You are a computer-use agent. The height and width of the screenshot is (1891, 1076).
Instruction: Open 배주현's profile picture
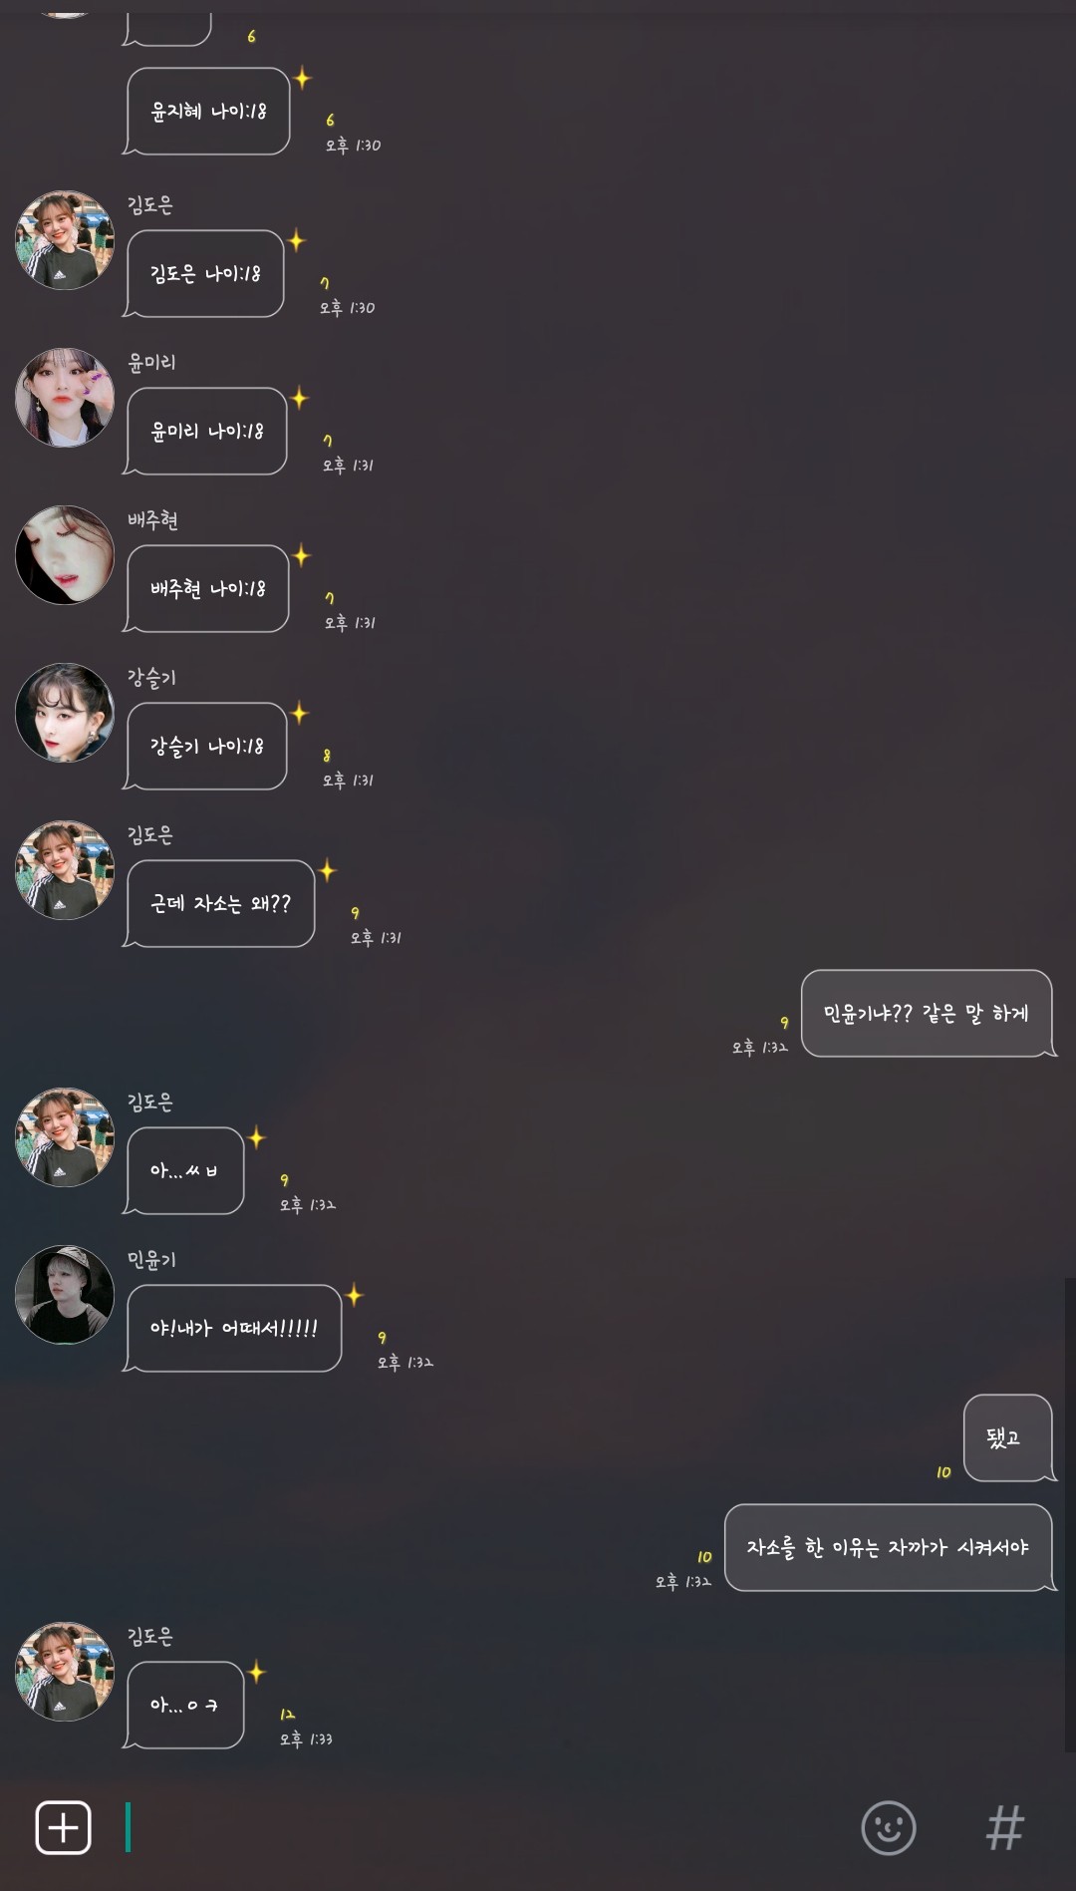coord(65,555)
